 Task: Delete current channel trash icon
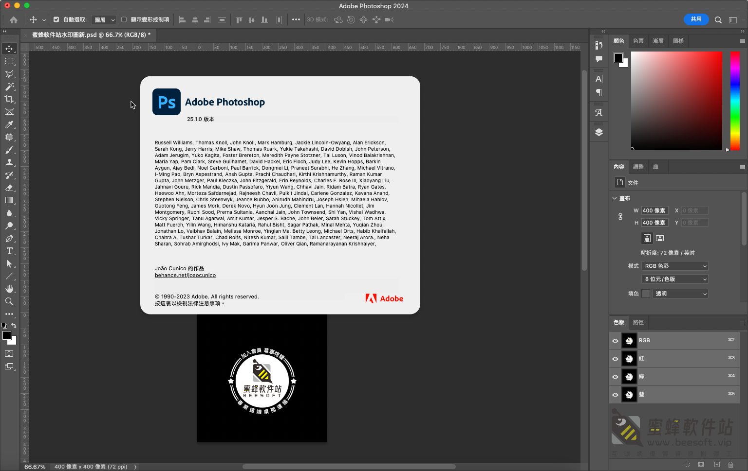[x=730, y=465]
